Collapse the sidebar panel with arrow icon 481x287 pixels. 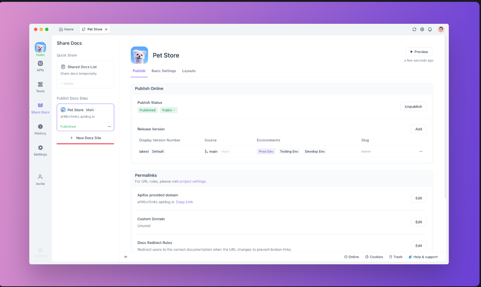(126, 257)
